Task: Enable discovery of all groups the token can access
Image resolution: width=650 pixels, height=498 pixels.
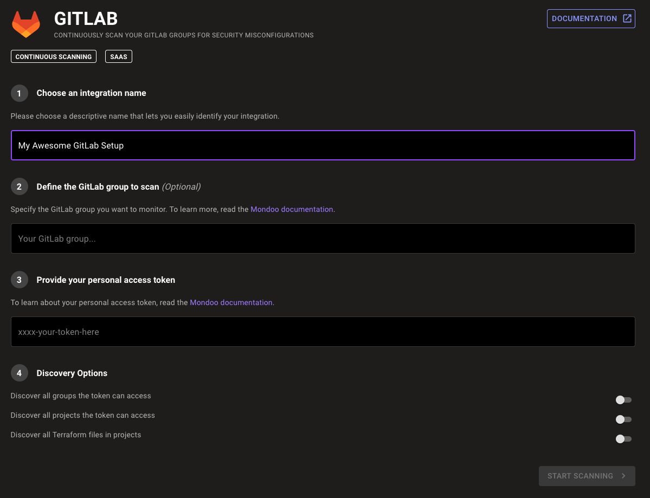Action: (622, 400)
